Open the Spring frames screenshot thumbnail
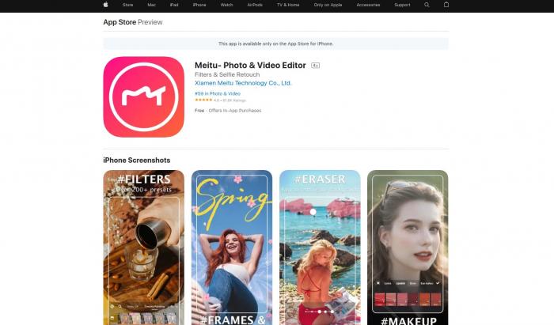Image resolution: width=554 pixels, height=325 pixels. click(x=232, y=248)
